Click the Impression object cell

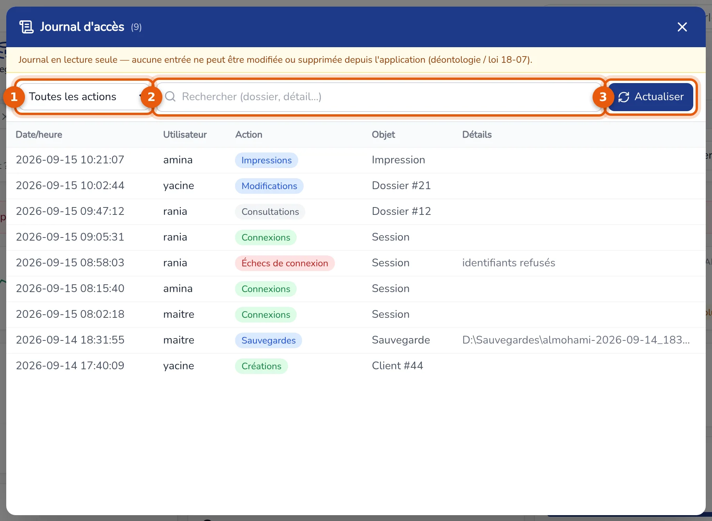(x=399, y=160)
